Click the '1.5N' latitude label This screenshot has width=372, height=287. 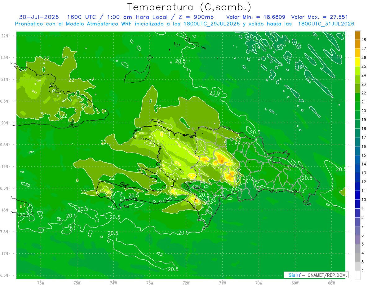tap(5, 58)
